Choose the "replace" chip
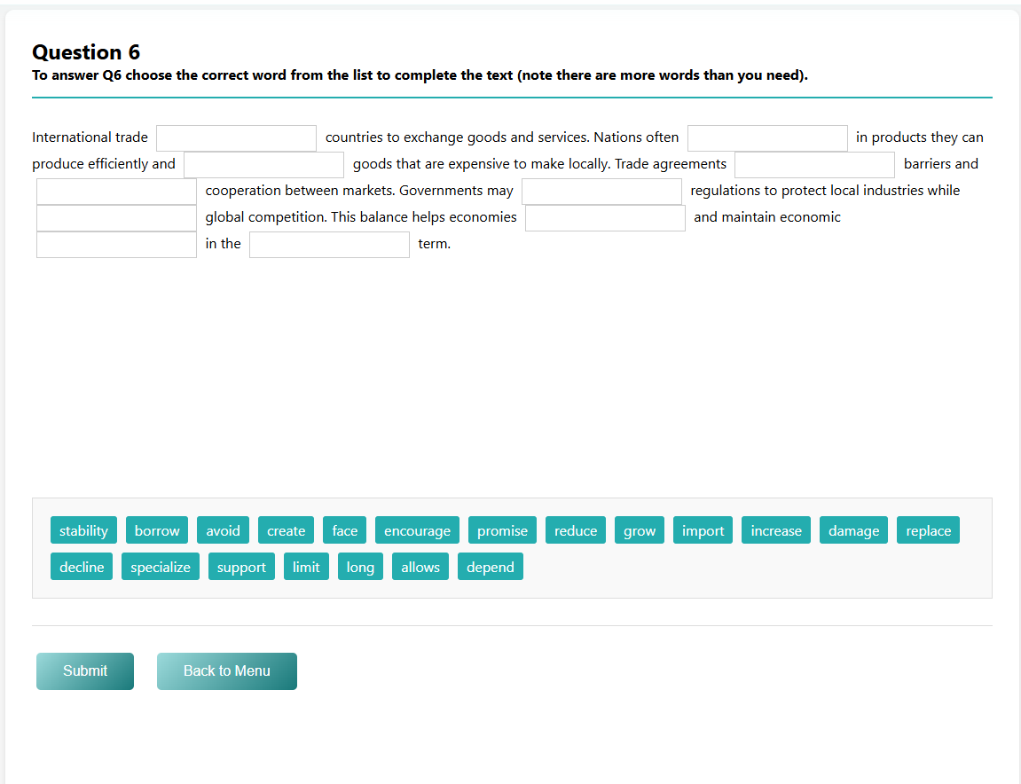 [x=928, y=529]
